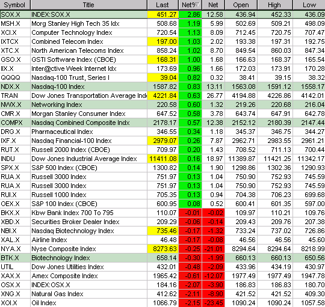Image resolution: width=325 pixels, height=307 pixels.
Task: Sort by the Last column header
Action: (x=162, y=5)
